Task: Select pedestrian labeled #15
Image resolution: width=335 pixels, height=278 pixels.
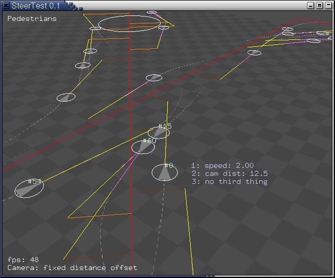Action: [x=158, y=133]
